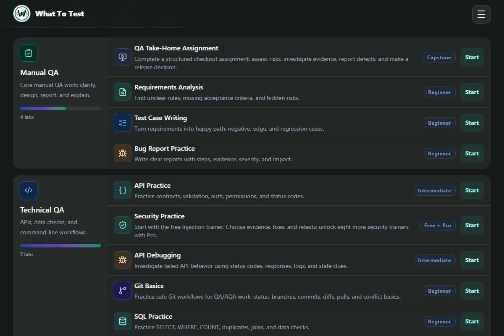Open the Git Basics title
Viewport: 504px width, 336px height.
point(149,286)
